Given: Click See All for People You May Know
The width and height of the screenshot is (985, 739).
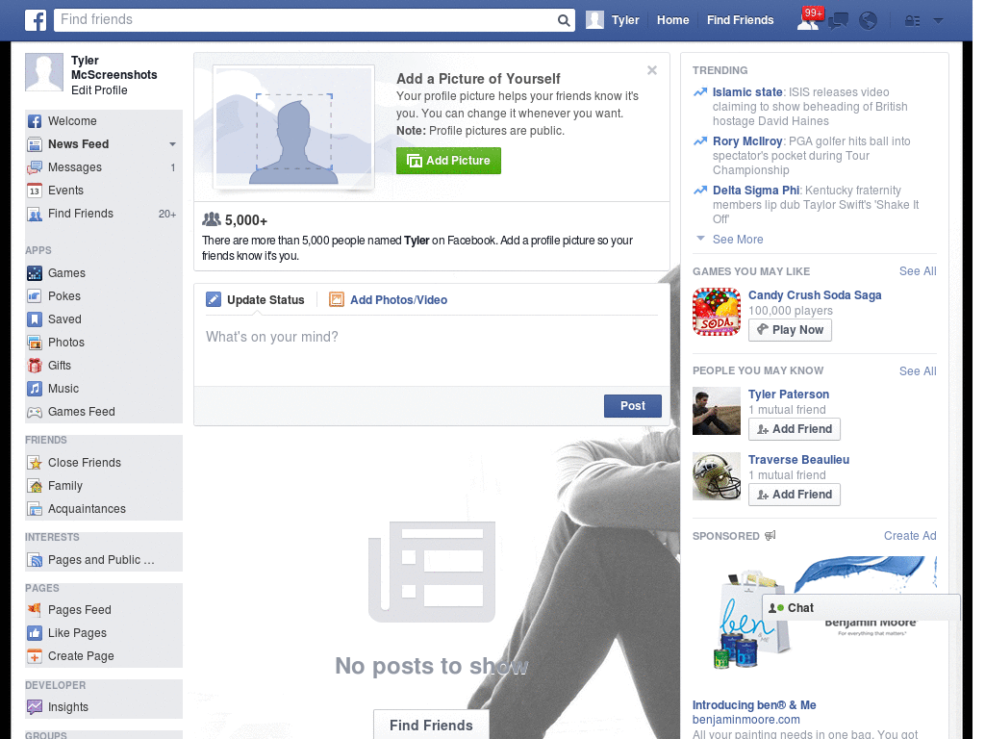Looking at the screenshot, I should tap(917, 371).
